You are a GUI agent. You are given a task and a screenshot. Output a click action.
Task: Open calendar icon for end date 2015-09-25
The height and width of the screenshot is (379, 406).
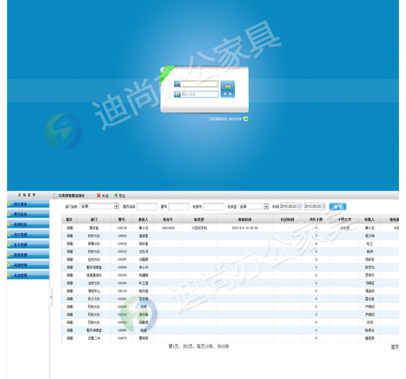323,206
